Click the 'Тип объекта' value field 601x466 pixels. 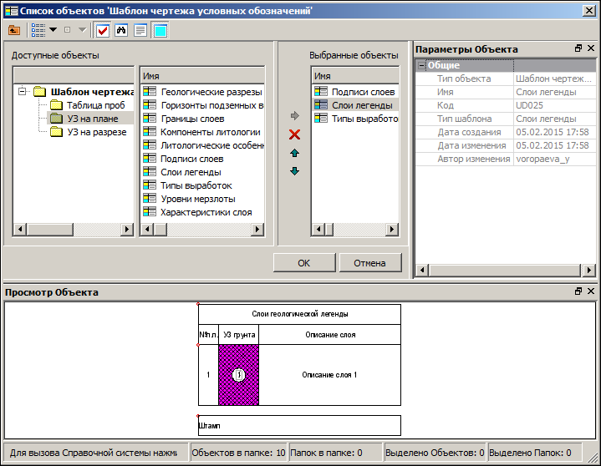click(x=554, y=79)
